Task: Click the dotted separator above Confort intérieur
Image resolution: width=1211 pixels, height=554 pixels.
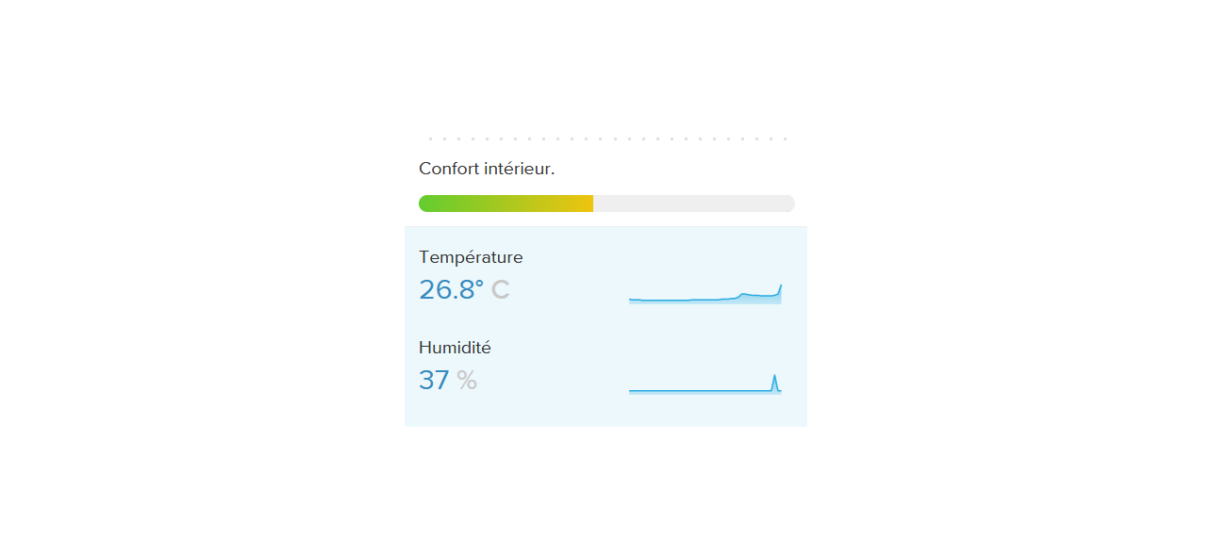Action: tap(607, 139)
